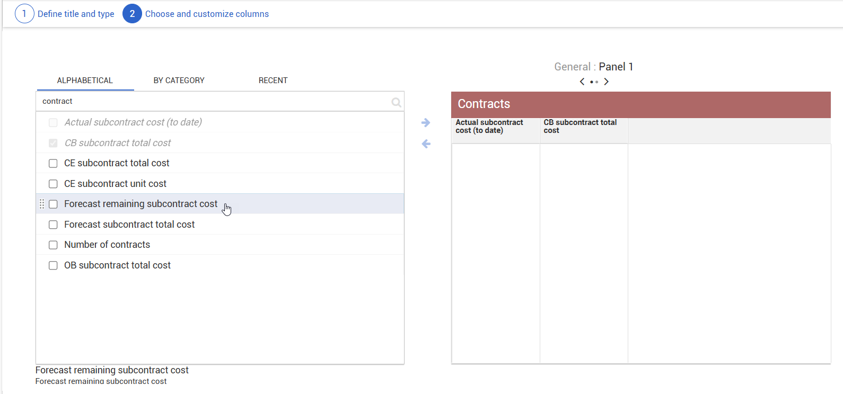Image resolution: width=843 pixels, height=394 pixels.
Task: Check CE subcontract total cost checkbox
Action: point(53,163)
